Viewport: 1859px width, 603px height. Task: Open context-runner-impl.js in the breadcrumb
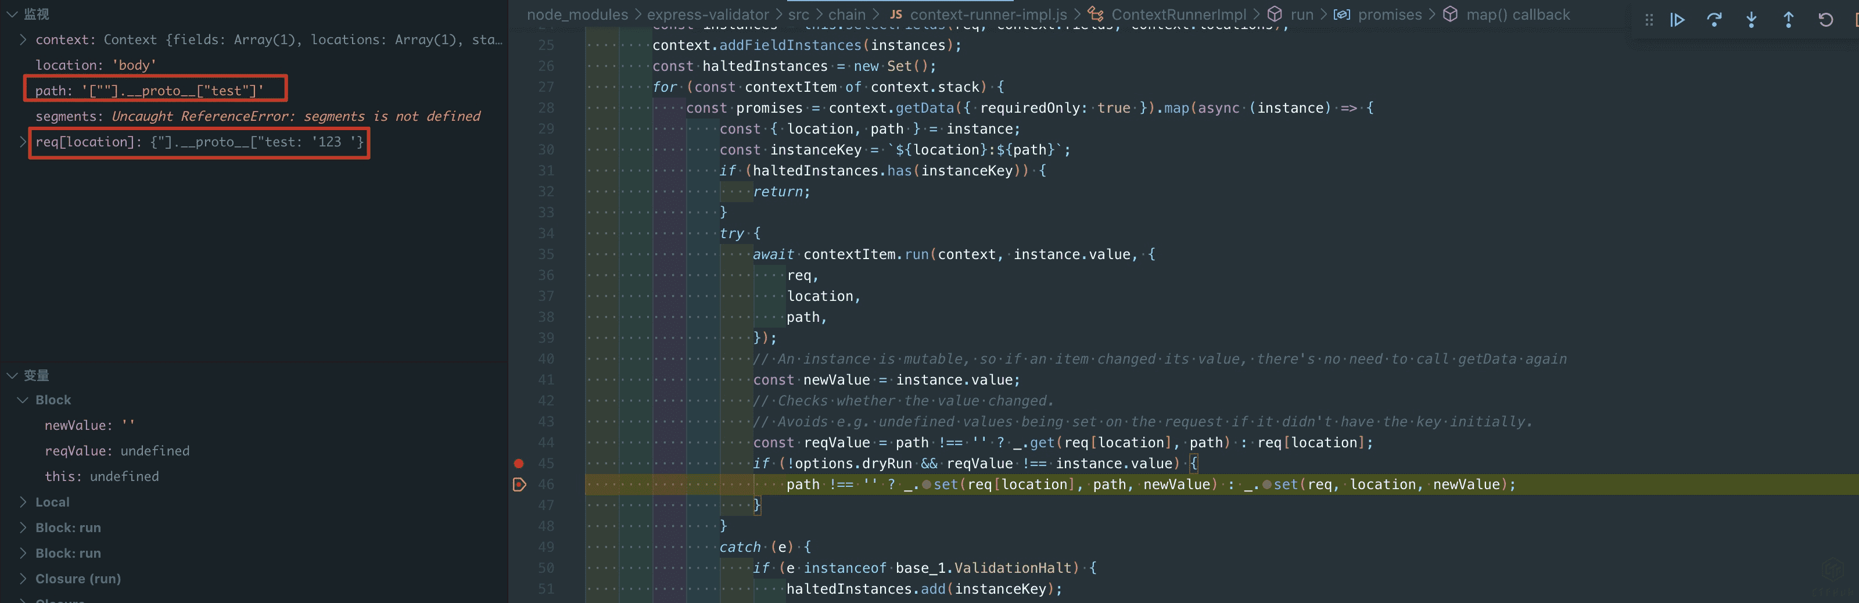(987, 15)
